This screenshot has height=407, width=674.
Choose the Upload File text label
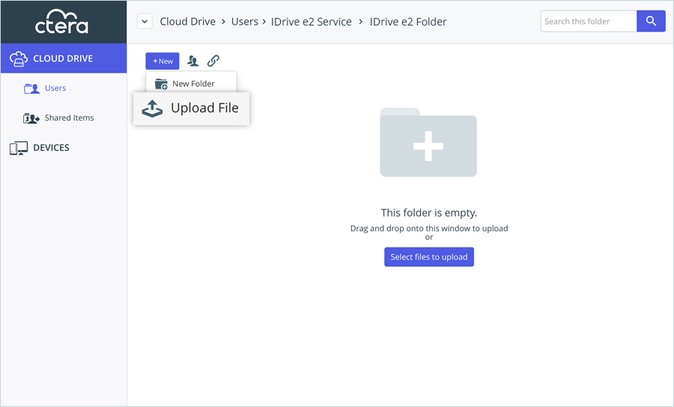(x=204, y=108)
